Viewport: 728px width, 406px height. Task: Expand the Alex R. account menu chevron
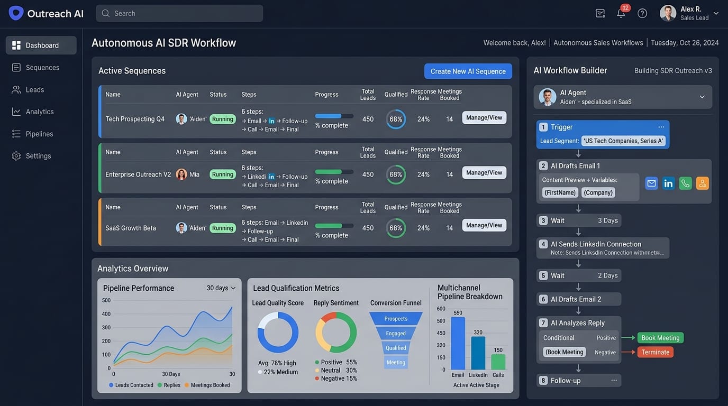716,13
